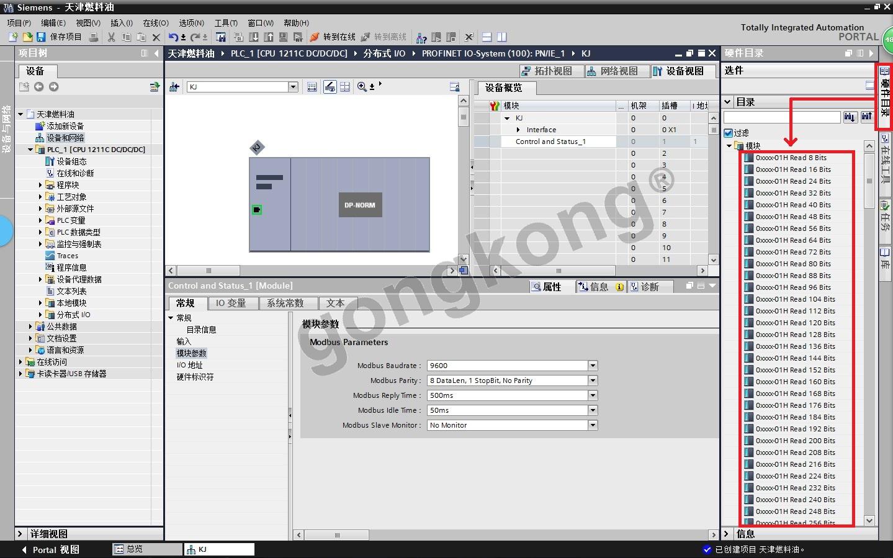Image resolution: width=893 pixels, height=558 pixels.
Task: Open the 工具(T) menu
Action: tap(227, 23)
